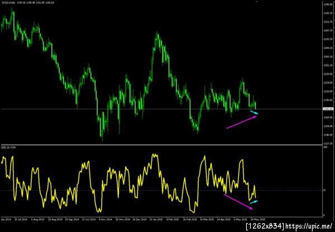The image size is (335, 232).
Task: Click the 29 May 2015 date label
Action: tap(257, 219)
